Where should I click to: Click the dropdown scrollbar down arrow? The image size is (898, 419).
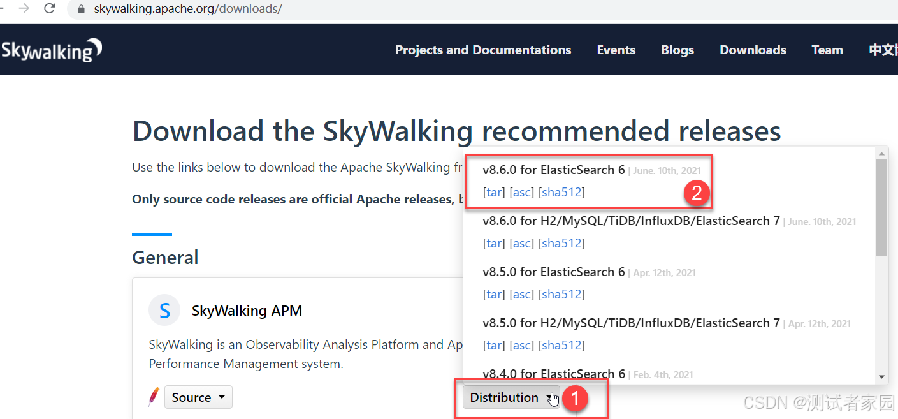tap(881, 377)
